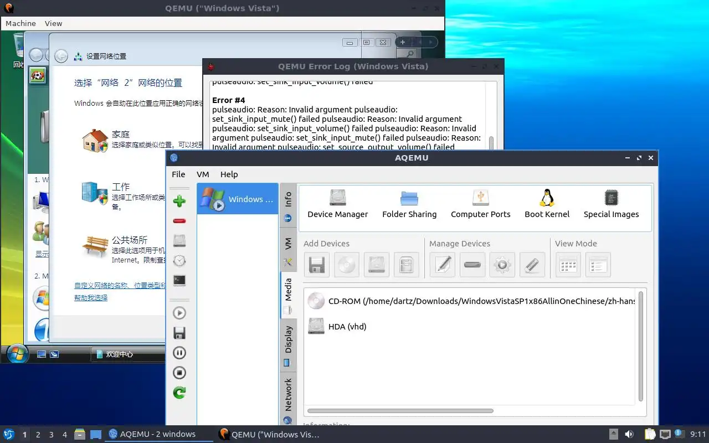Click the vertical scrollbar of the device list

(x=641, y=347)
